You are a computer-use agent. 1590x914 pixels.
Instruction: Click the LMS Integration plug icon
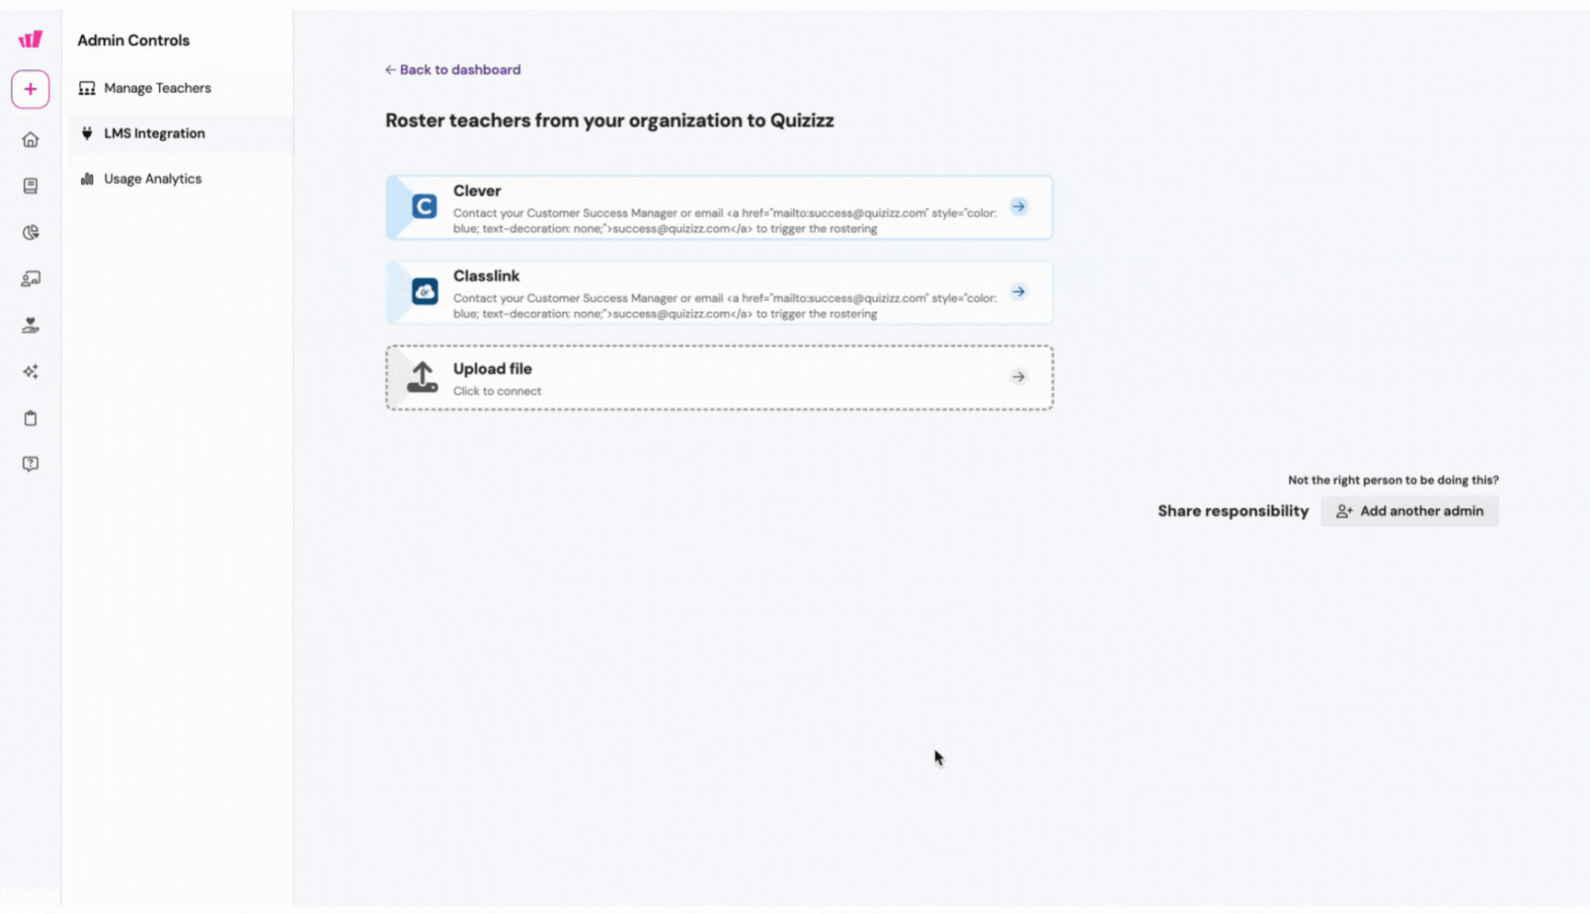[x=86, y=133]
